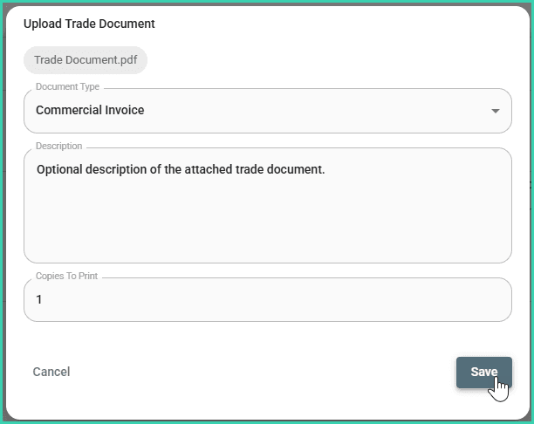The width and height of the screenshot is (534, 424).
Task: Open the Document Type dropdown arrow
Action: coord(496,112)
